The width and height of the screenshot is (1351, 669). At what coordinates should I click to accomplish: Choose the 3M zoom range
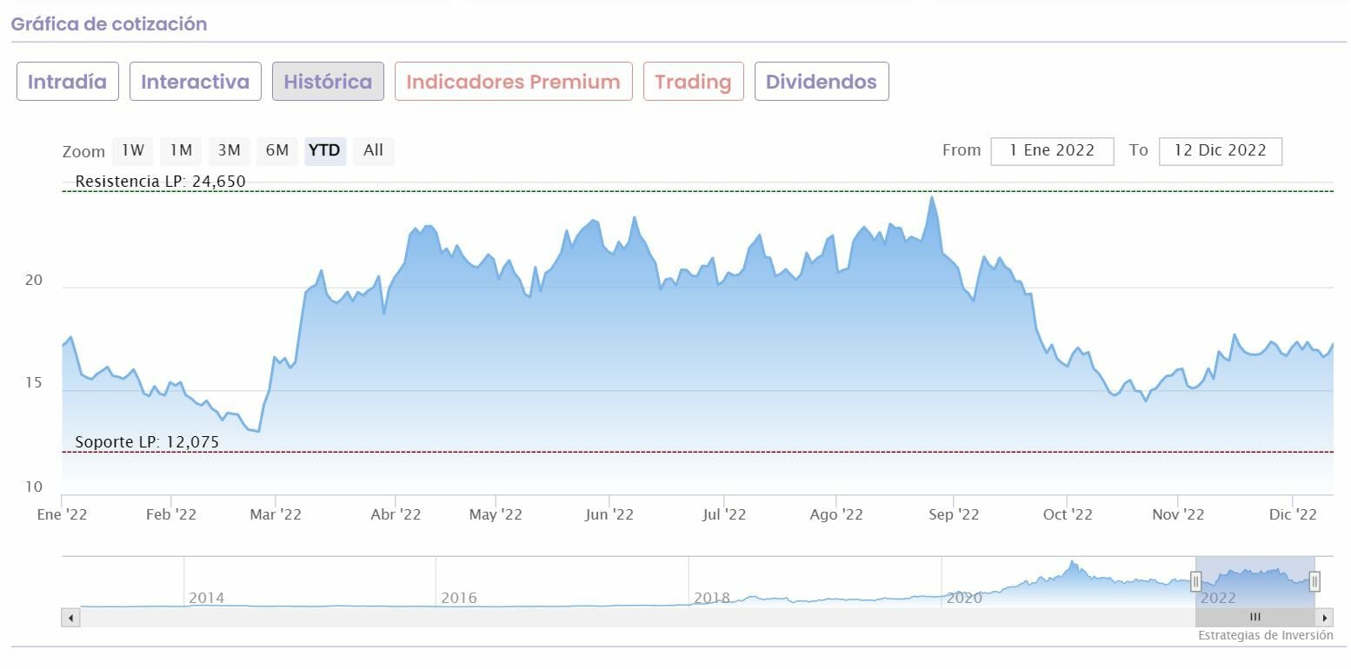(229, 150)
